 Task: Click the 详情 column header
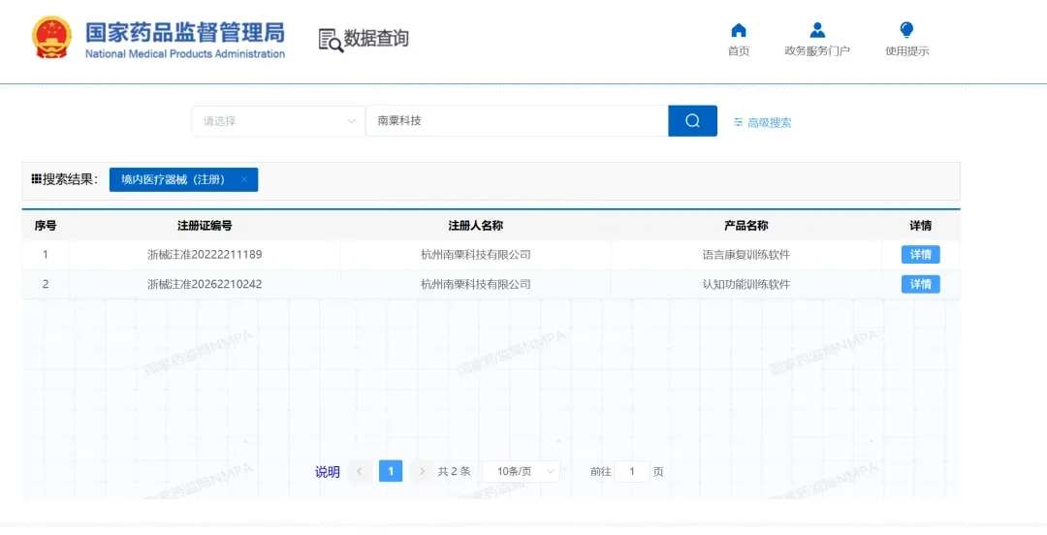pos(921,226)
